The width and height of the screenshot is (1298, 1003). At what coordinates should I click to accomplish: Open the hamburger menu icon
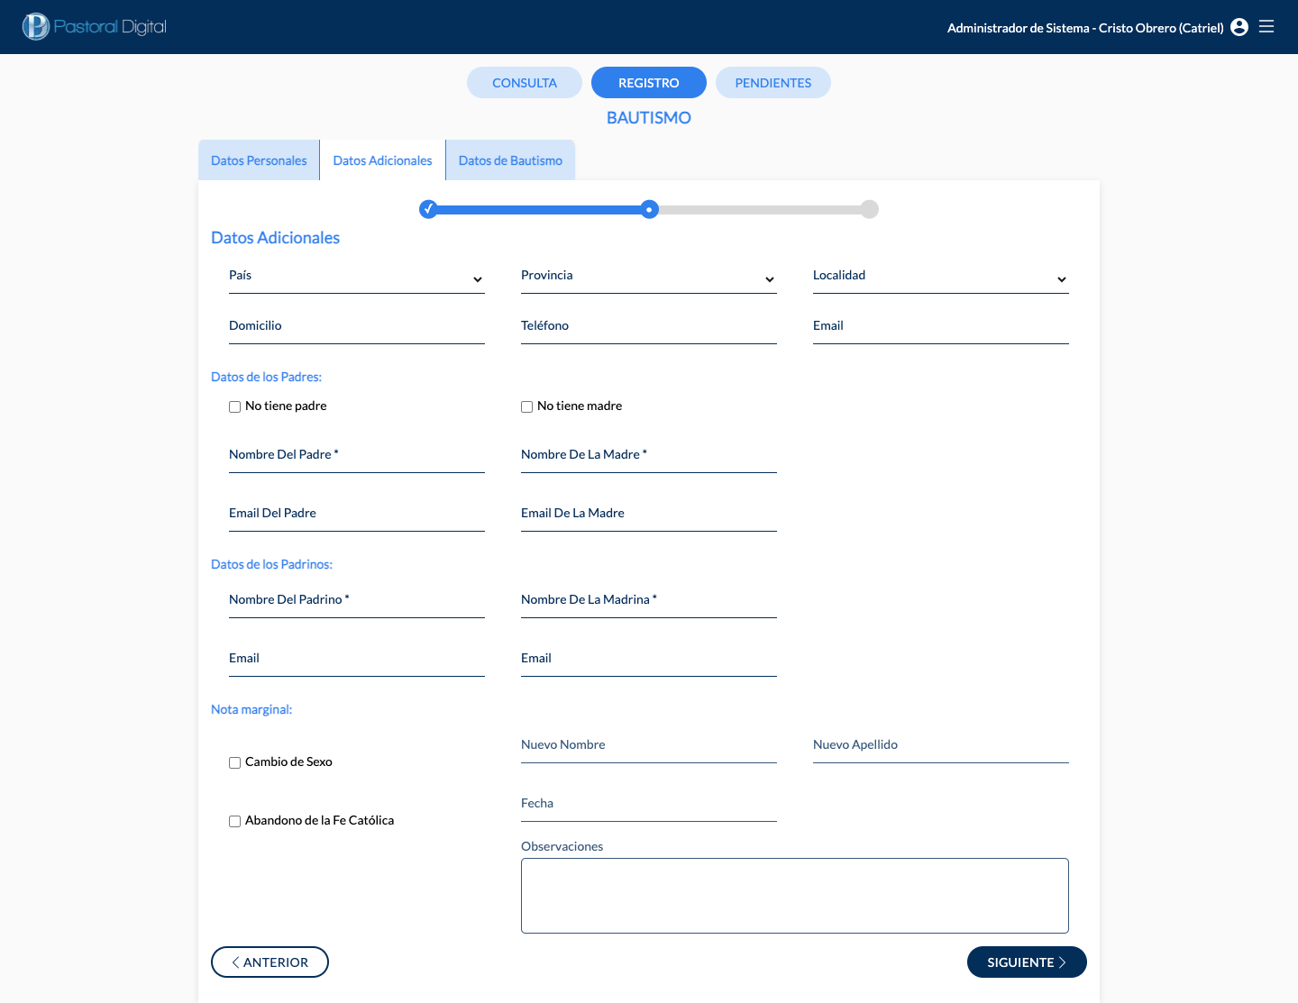1266,27
